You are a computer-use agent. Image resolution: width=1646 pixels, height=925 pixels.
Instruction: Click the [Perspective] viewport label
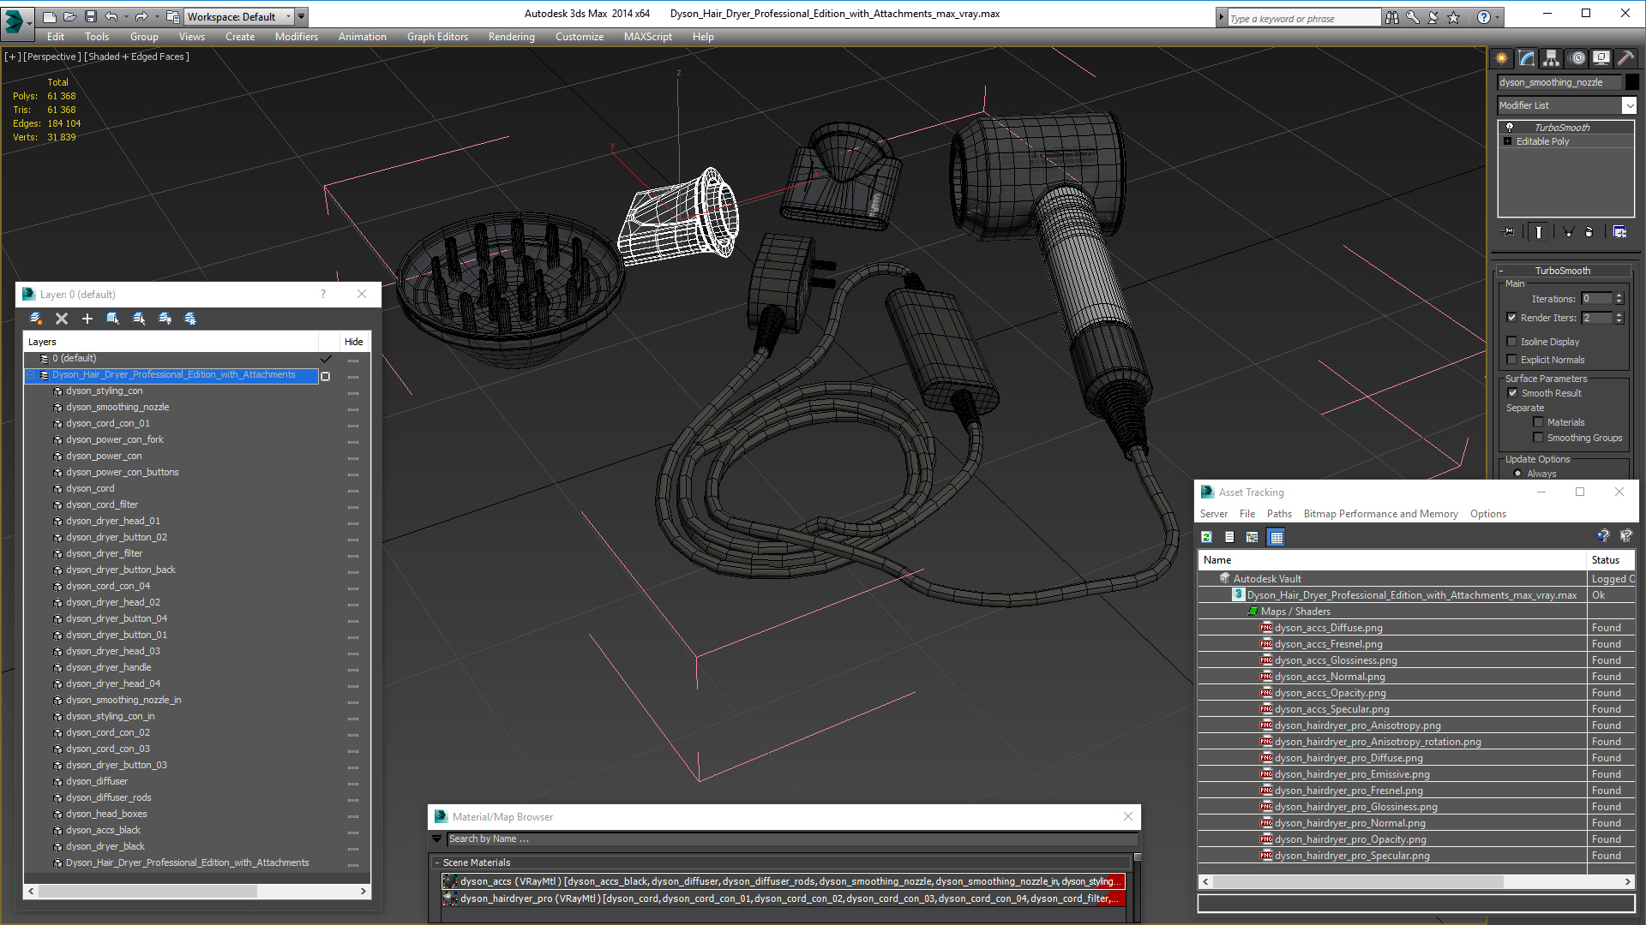52,57
